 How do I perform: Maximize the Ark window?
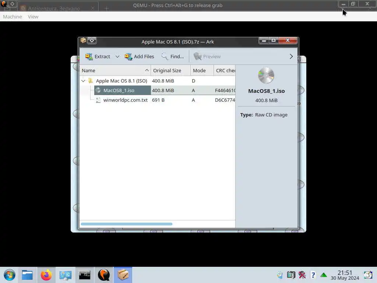[274, 41]
